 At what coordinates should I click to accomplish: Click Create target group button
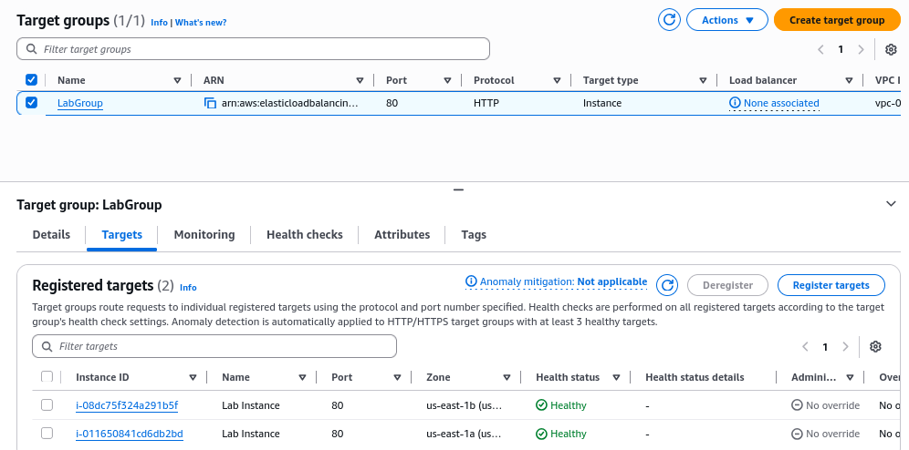[x=836, y=20]
